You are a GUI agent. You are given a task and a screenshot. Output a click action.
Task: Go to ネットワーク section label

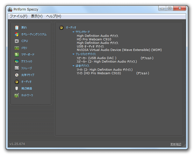click(27, 95)
